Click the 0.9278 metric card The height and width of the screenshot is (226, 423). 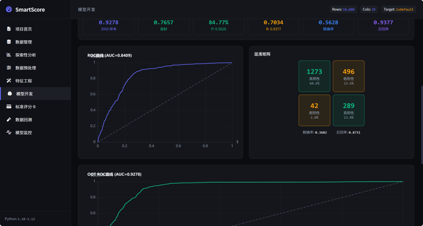[109, 27]
